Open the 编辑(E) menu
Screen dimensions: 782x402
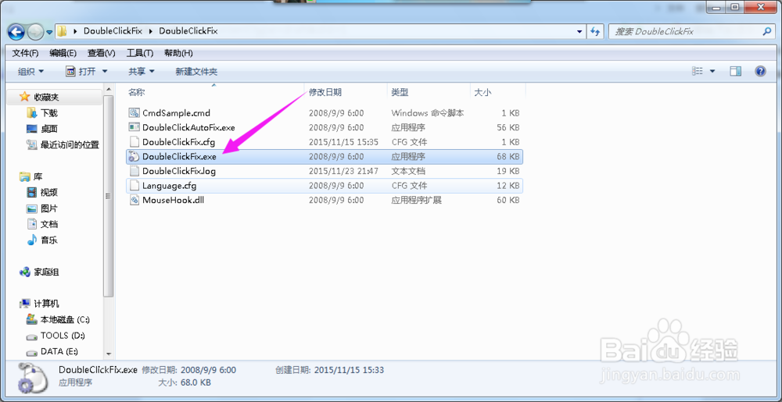click(x=63, y=53)
